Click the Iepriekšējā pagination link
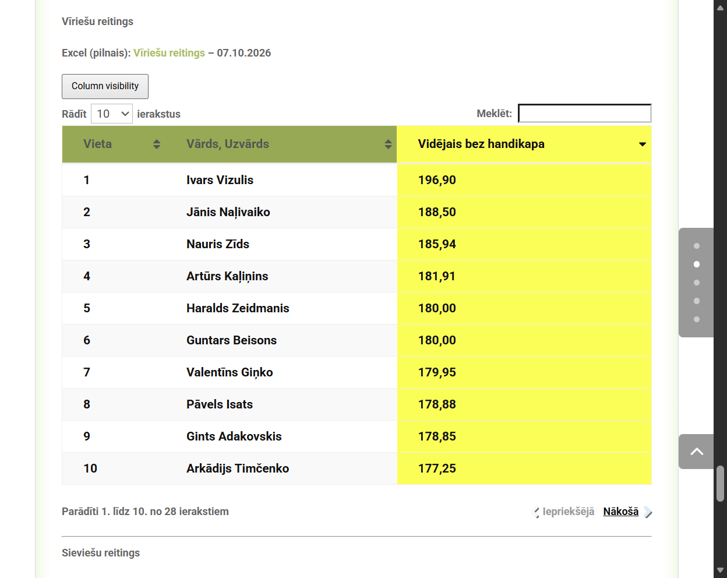 tap(568, 512)
